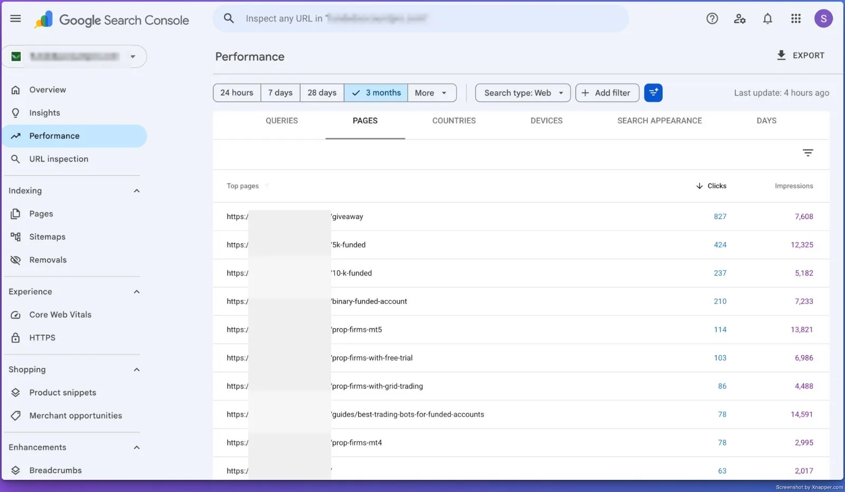845x492 pixels.
Task: Select the 7 days range
Action: 280,93
